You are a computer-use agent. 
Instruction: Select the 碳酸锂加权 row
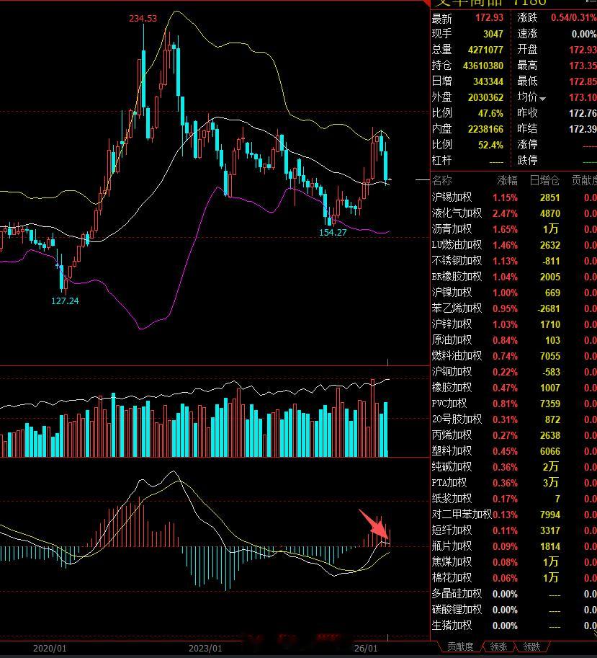coord(514,610)
